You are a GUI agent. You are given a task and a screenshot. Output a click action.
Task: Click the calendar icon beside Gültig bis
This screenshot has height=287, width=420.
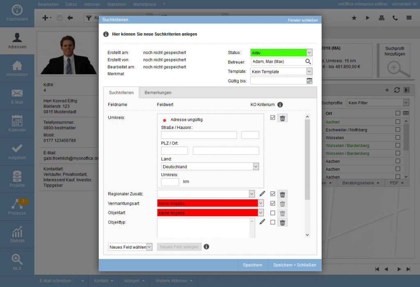coord(309,81)
